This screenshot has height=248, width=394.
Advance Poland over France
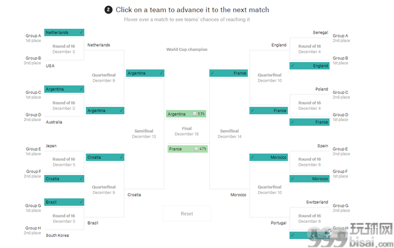pos(309,89)
